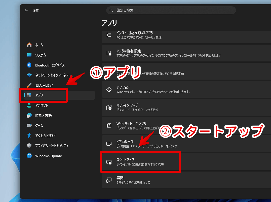Viewport: 271px width, 202px height.
Task: Open 時刻と言語 settings
Action: pos(43,116)
